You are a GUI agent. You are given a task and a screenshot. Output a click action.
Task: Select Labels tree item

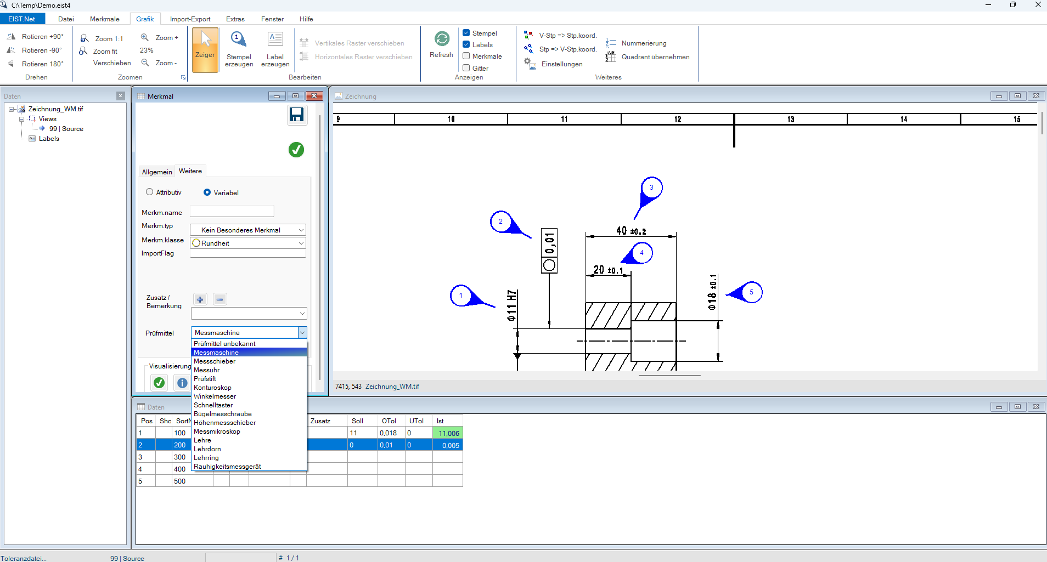[49, 139]
